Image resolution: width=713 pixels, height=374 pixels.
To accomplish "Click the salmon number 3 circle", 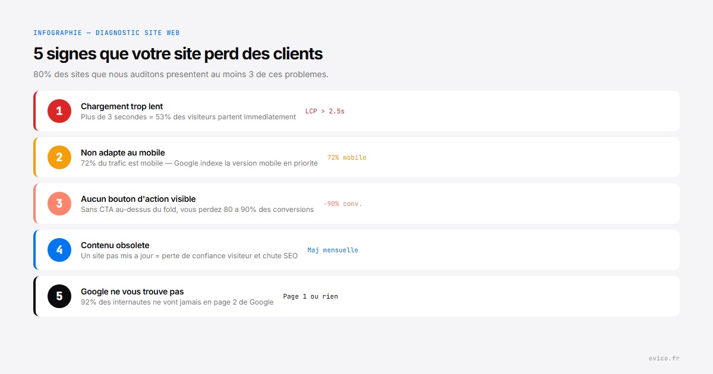I will click(59, 204).
